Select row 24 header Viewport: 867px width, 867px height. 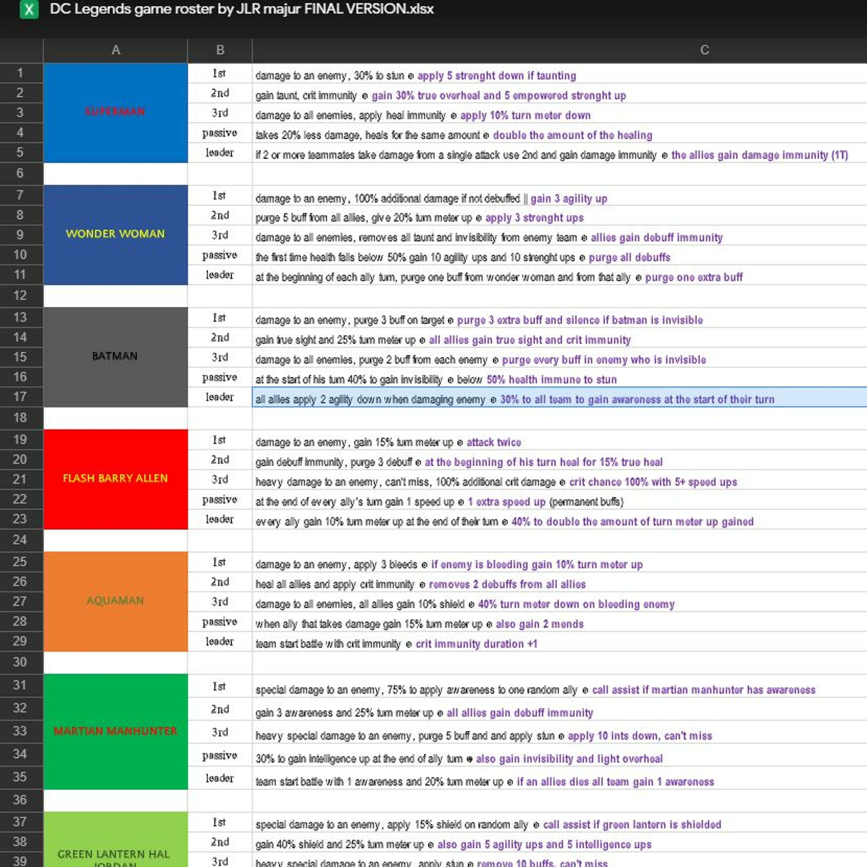pyautogui.click(x=21, y=540)
